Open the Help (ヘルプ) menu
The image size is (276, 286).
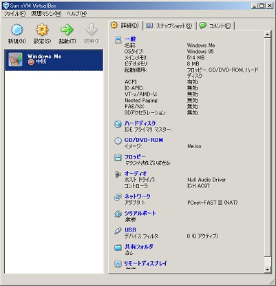pos(77,14)
